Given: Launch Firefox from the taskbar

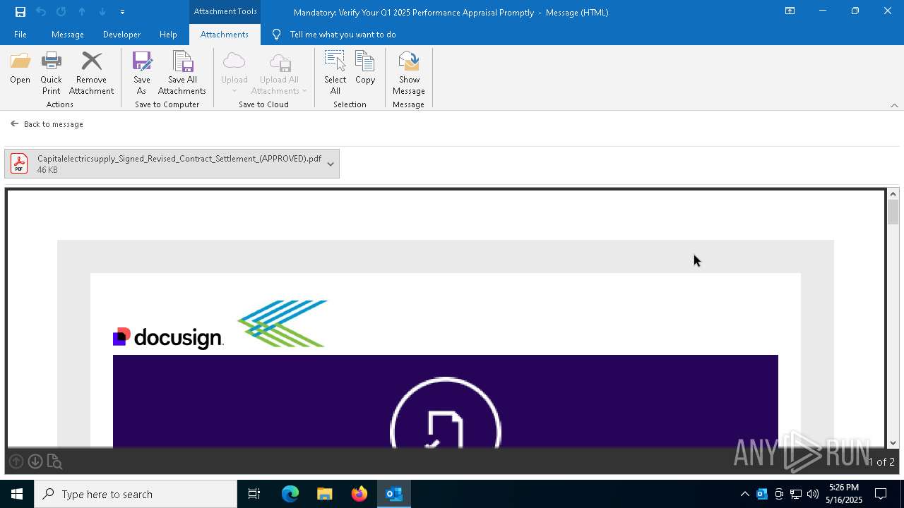Looking at the screenshot, I should [359, 494].
